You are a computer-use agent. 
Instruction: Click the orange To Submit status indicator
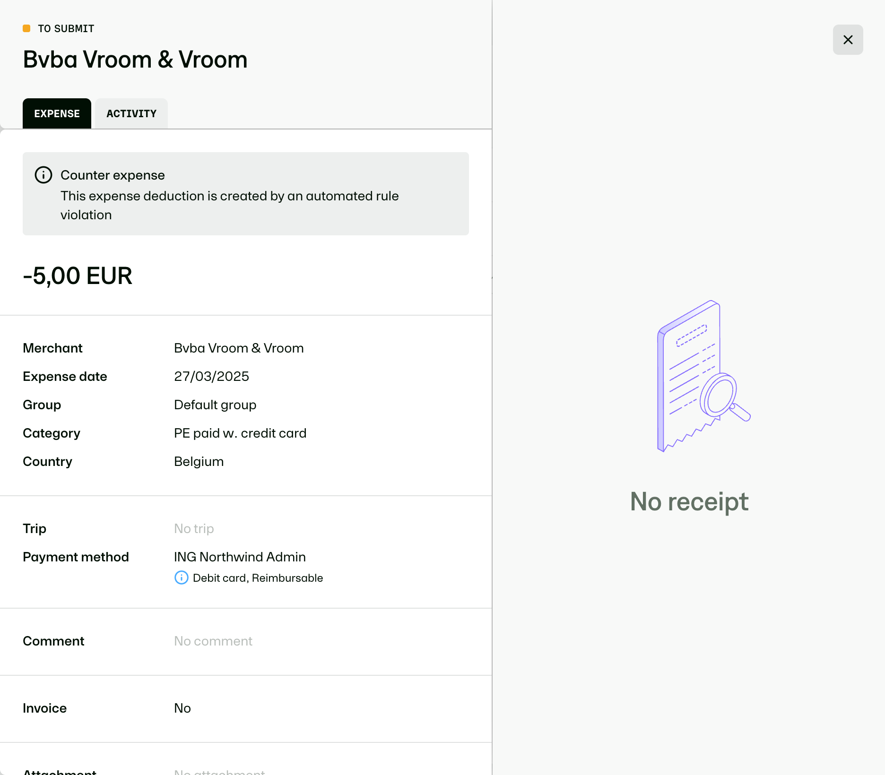click(x=26, y=28)
